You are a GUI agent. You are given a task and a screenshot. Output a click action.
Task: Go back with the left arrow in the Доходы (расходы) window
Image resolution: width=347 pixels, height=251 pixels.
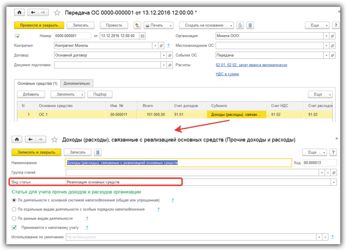(x=30, y=139)
